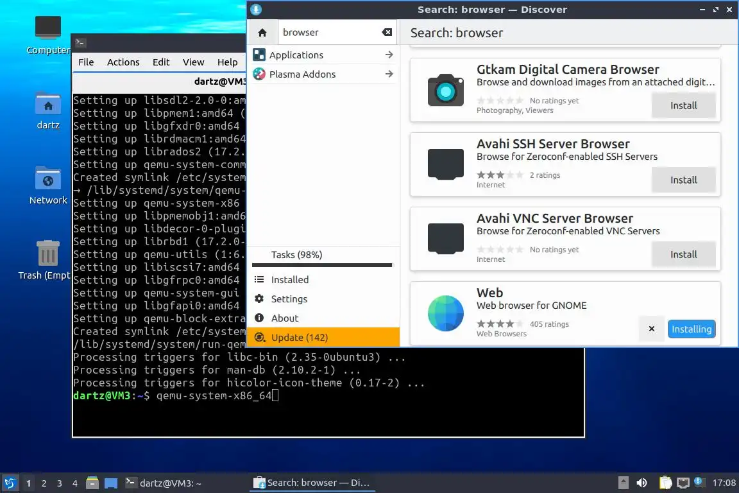Open the Applications category
This screenshot has width=739, height=493.
tap(324, 55)
